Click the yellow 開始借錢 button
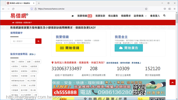 coord(70,48)
